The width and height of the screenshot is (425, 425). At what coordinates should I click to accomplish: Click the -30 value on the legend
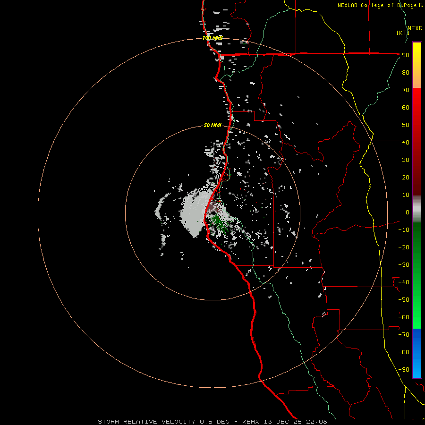click(x=404, y=265)
